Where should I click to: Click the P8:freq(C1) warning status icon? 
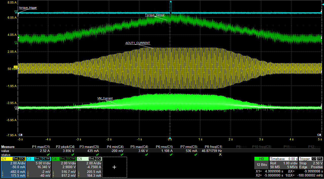pos(220,155)
